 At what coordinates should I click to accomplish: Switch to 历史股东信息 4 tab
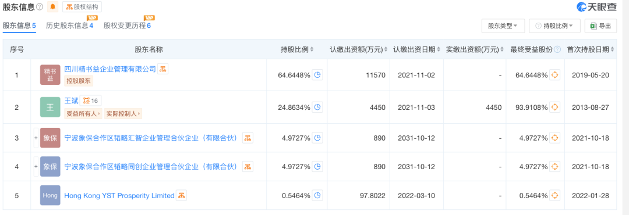click(69, 26)
